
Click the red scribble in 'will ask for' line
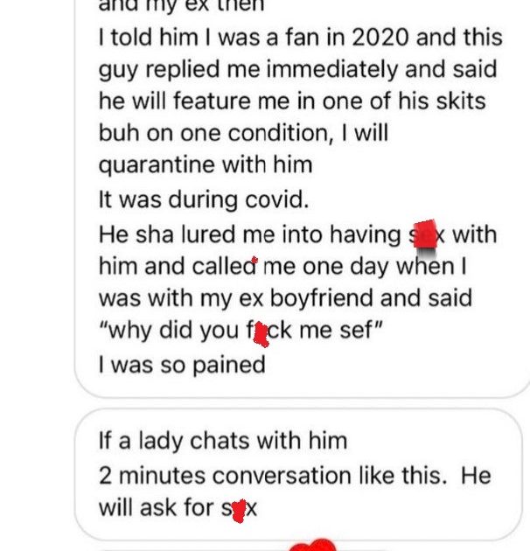pos(239,511)
